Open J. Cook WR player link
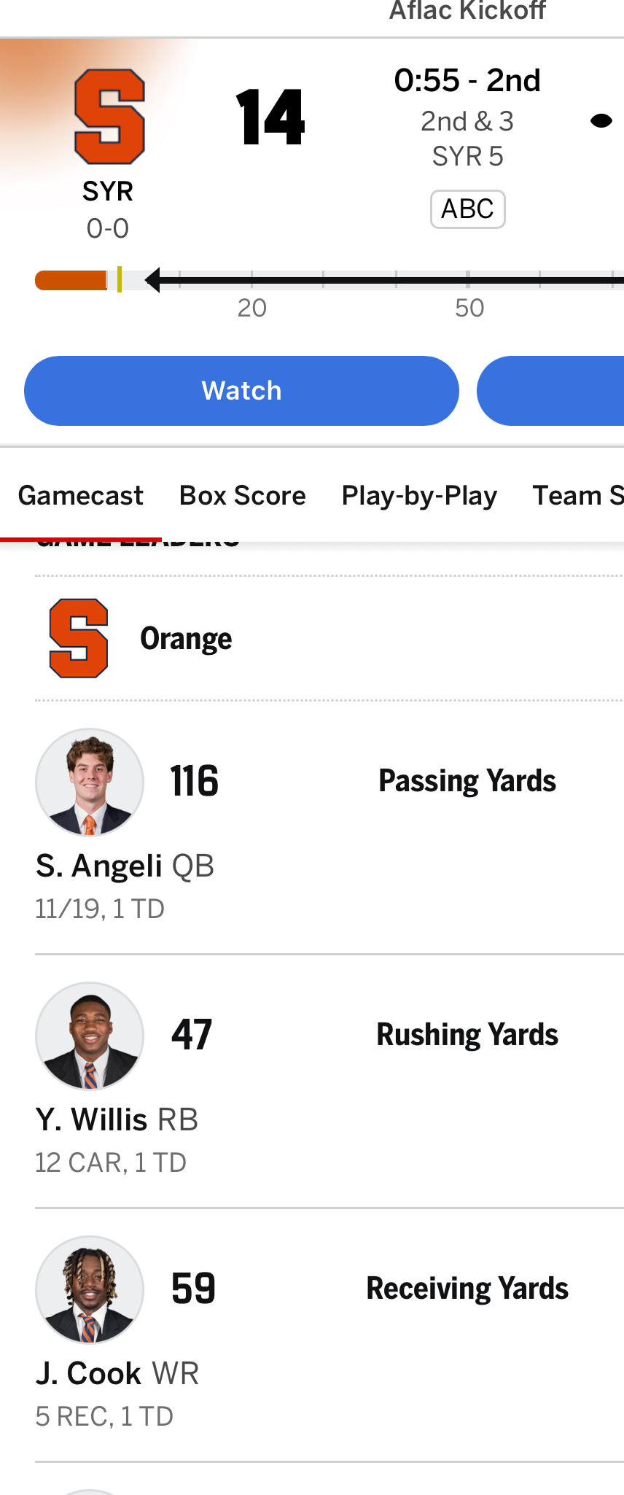Viewport: 624px width, 1495px height. 117,1373
